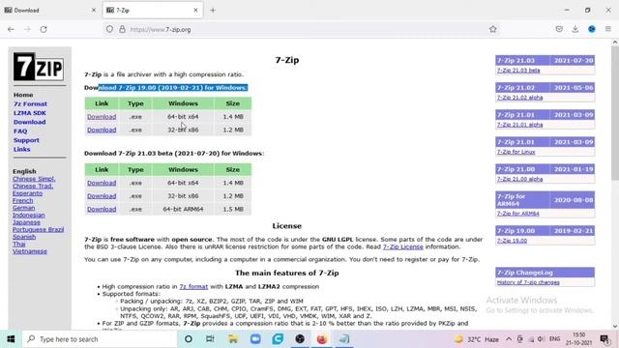This screenshot has width=619, height=348.
Task: Open the 7-Zip License link
Action: click(x=402, y=246)
